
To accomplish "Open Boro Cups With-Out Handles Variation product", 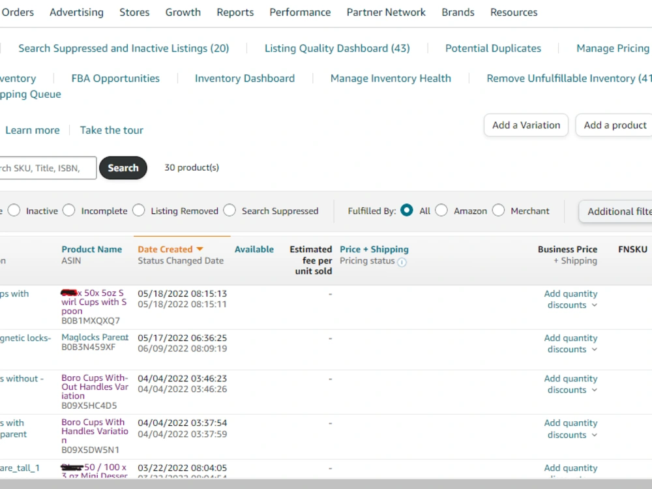I will [x=95, y=387].
